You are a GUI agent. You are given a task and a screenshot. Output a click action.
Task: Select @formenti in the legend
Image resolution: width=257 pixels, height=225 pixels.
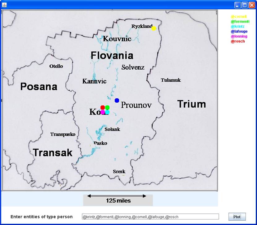pos(240,22)
